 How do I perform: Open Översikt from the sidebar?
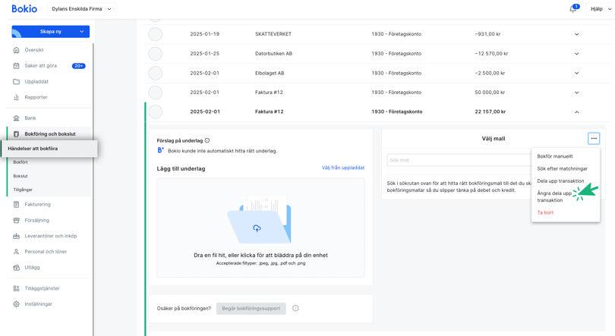34,50
